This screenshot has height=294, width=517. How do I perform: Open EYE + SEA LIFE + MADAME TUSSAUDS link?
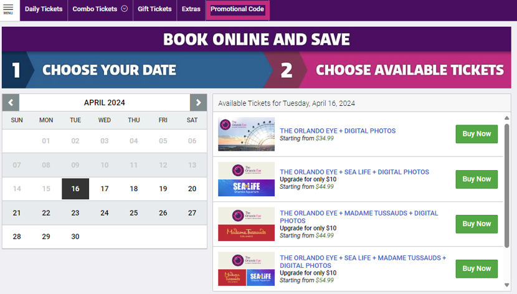tap(363, 262)
